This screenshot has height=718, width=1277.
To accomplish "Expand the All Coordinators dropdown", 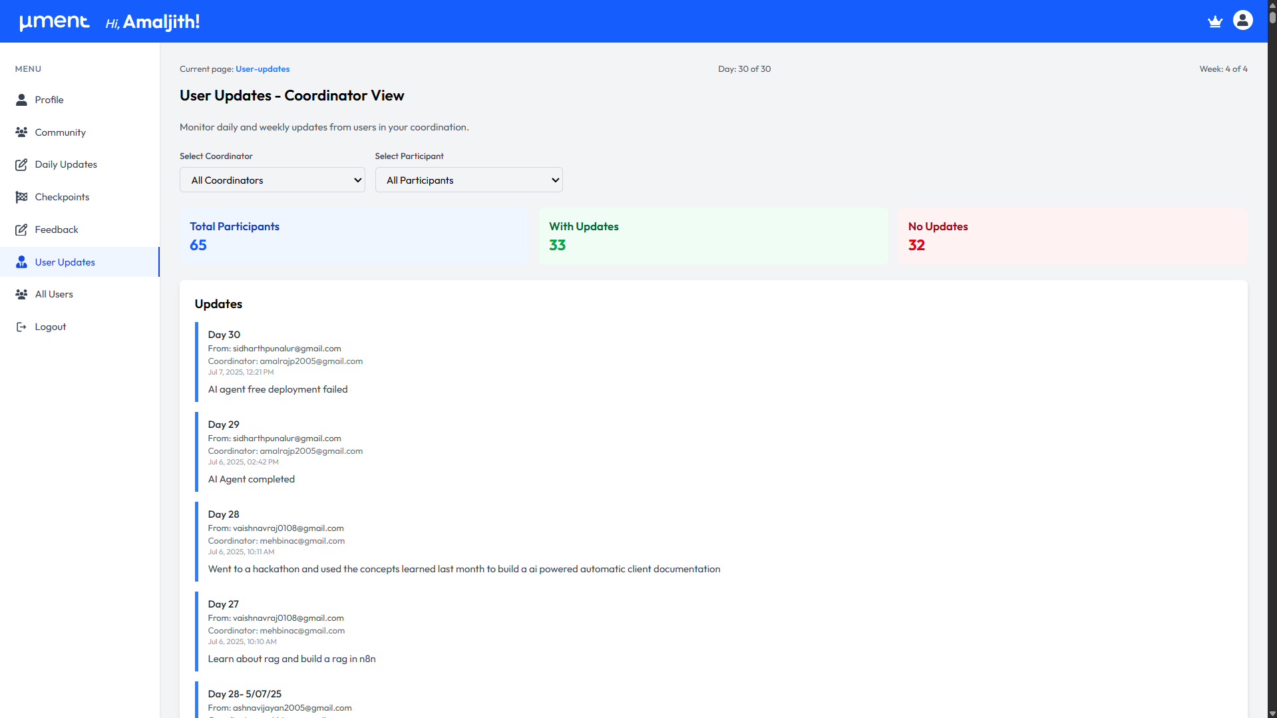I will (x=272, y=180).
